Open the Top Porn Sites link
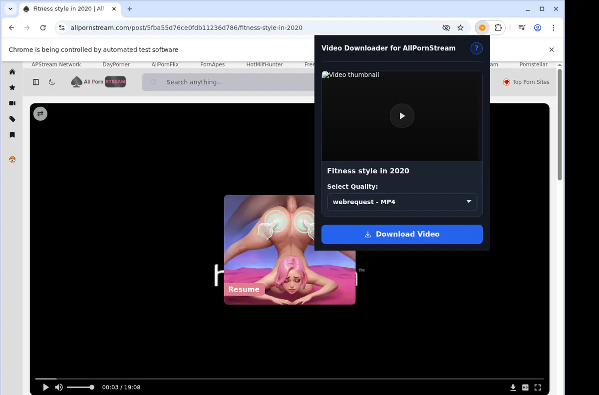Image resolution: width=599 pixels, height=395 pixels. [526, 82]
